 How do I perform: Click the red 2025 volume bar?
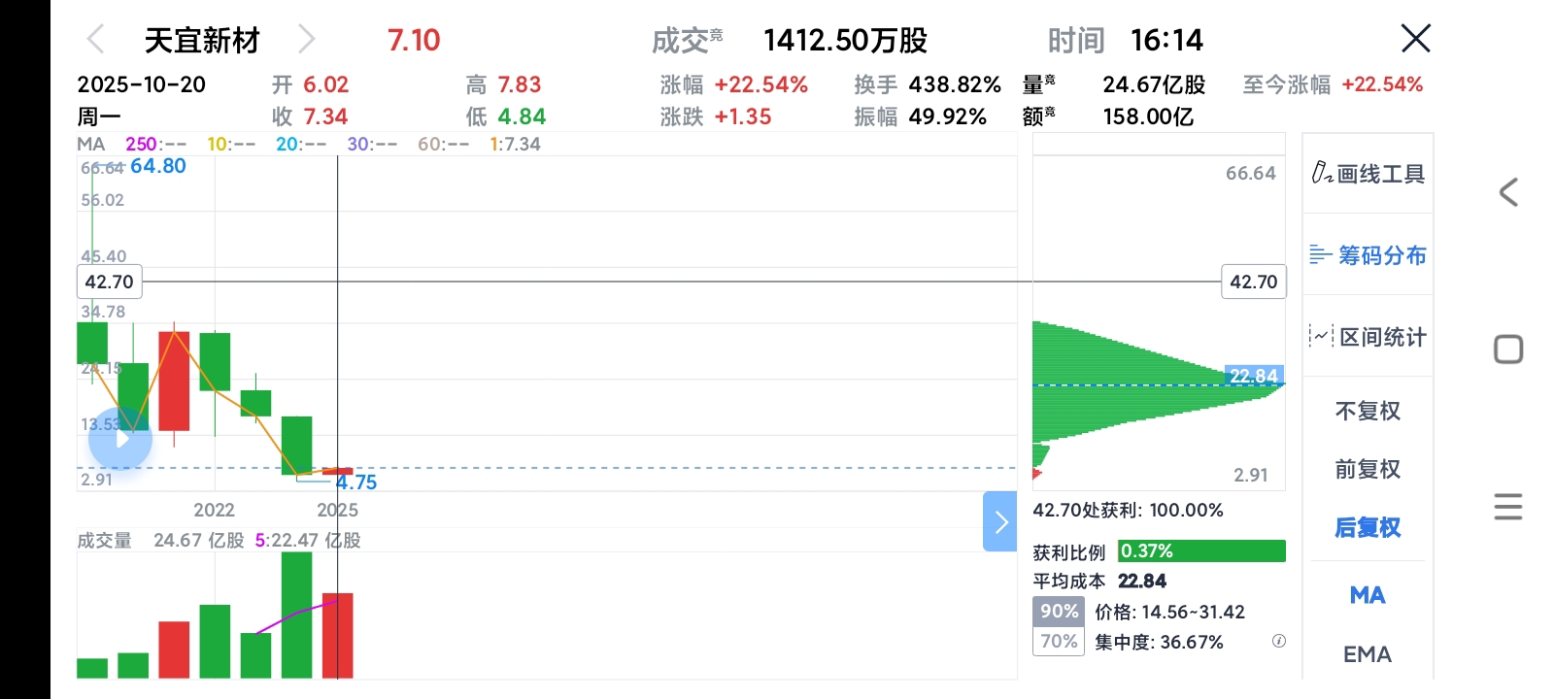point(337,635)
